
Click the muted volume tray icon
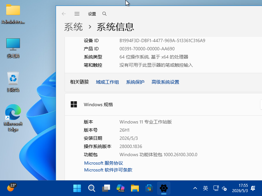224,188
